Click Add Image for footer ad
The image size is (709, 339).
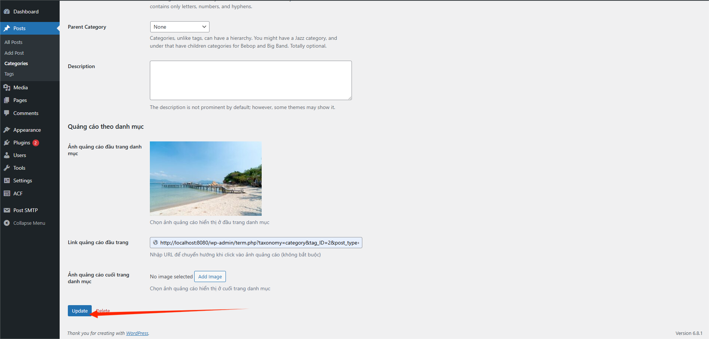point(210,276)
